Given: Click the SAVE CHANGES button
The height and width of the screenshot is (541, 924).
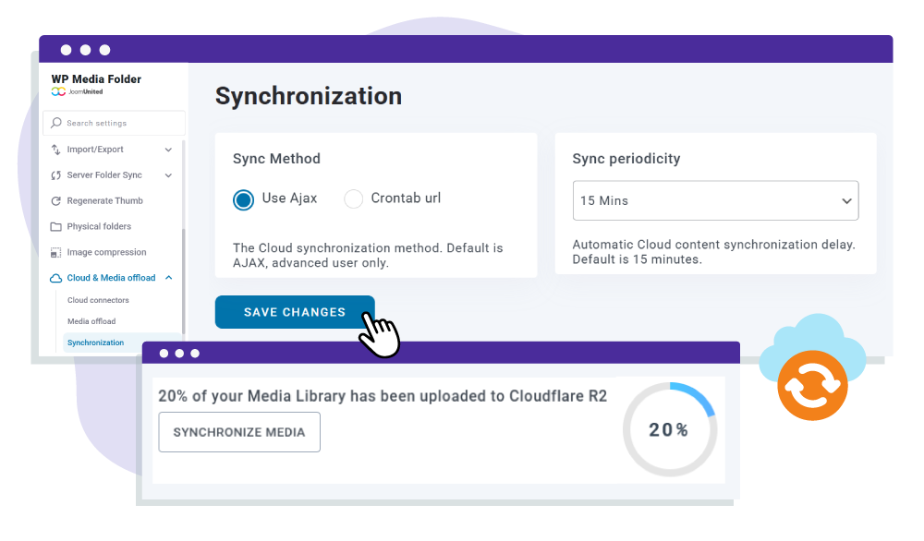Looking at the screenshot, I should pos(295,312).
